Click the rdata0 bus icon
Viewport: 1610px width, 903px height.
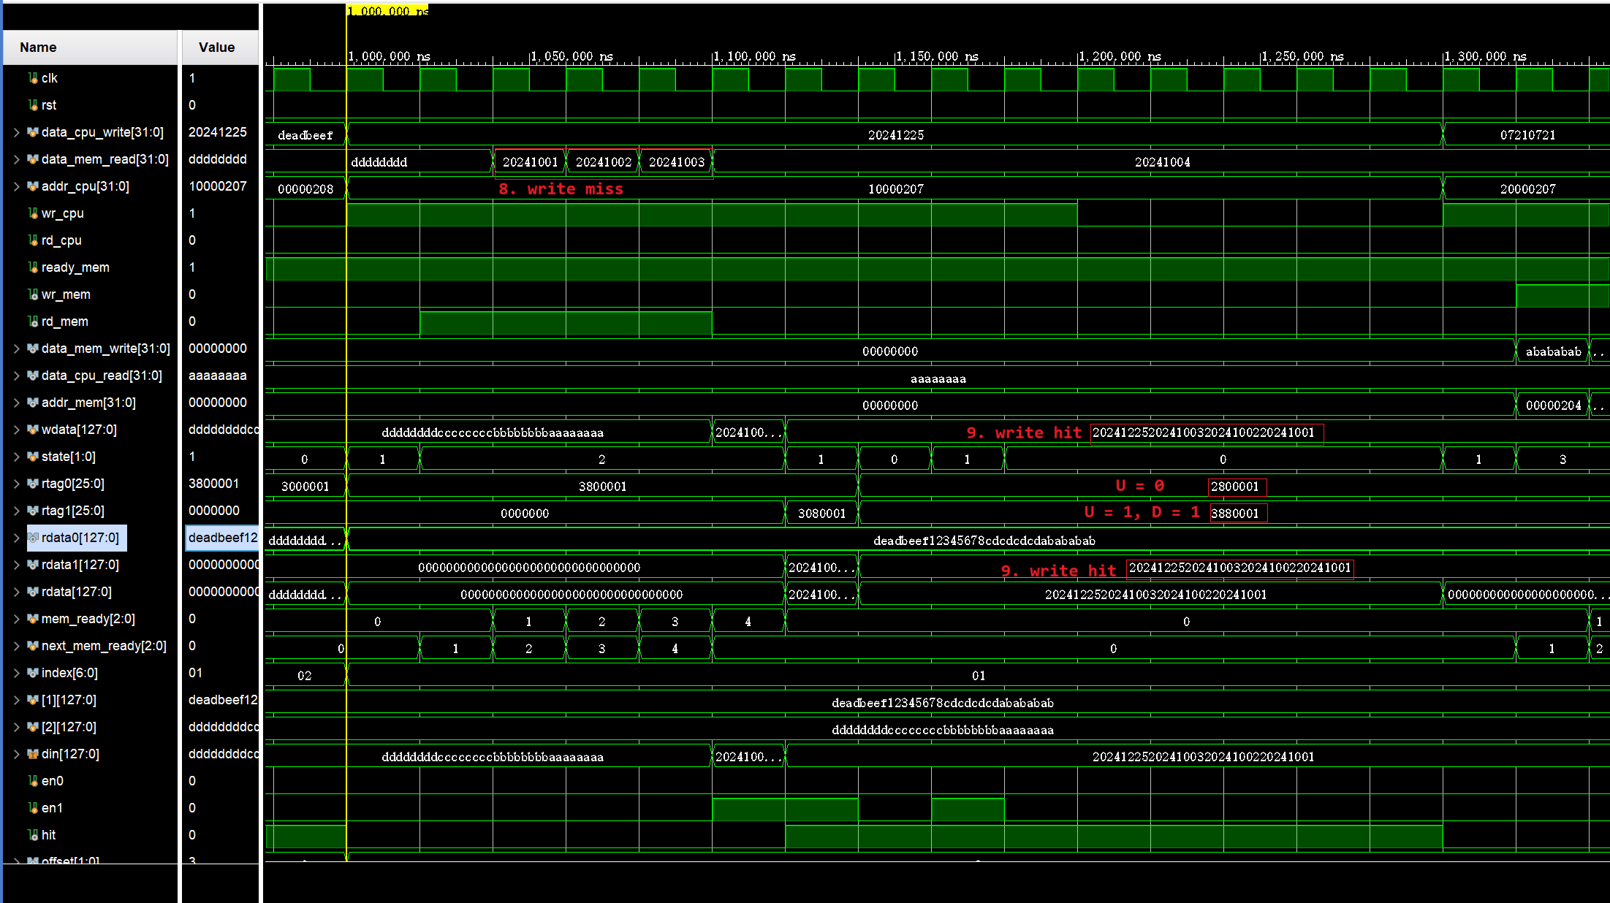click(33, 538)
